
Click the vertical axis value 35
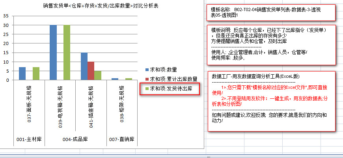[6, 16]
